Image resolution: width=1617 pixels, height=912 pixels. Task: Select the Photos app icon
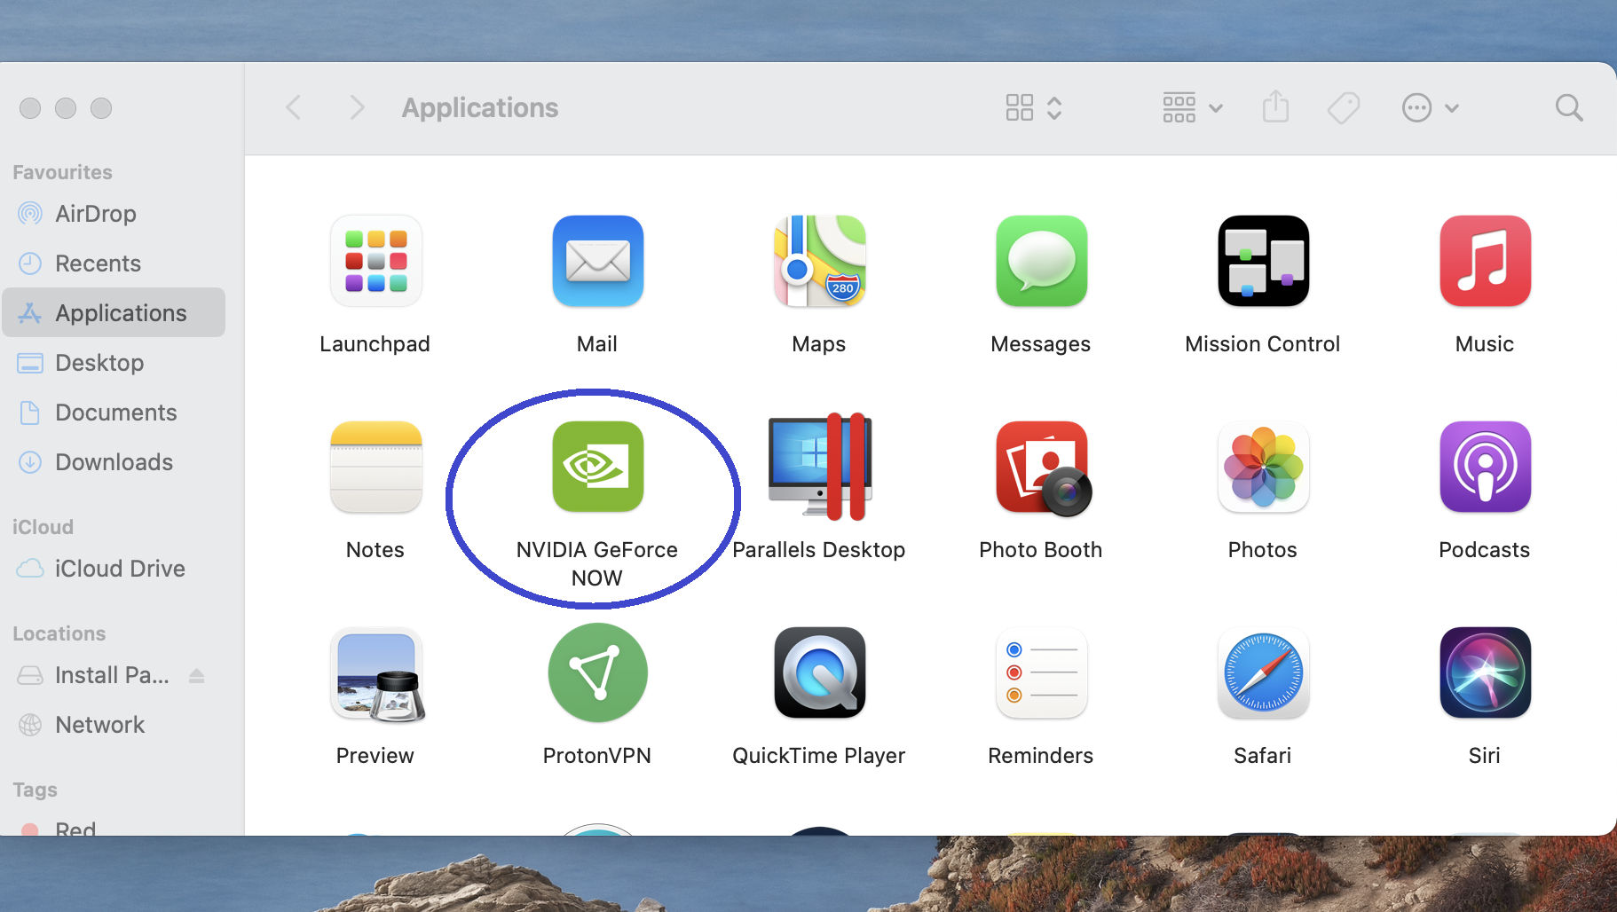point(1263,467)
